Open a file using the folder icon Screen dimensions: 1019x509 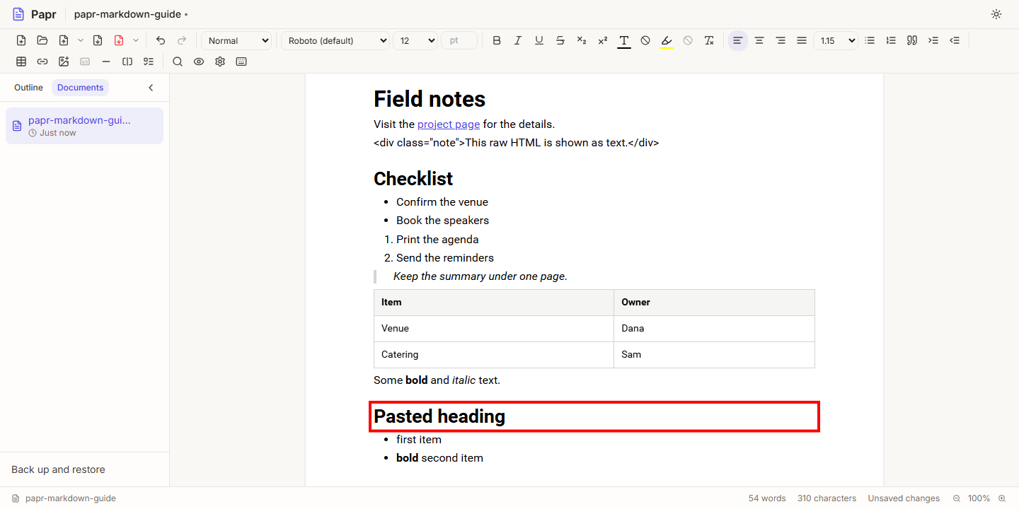[x=42, y=40]
